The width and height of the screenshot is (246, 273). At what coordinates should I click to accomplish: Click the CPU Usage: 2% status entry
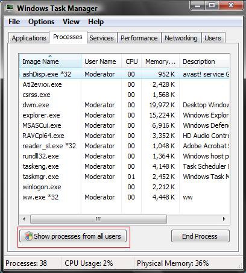(x=89, y=263)
